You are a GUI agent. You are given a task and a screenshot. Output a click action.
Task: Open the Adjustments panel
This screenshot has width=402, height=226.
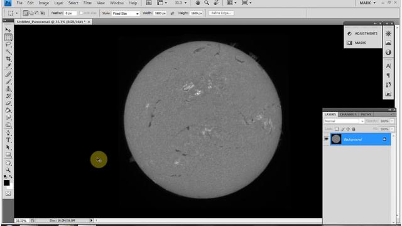(362, 33)
